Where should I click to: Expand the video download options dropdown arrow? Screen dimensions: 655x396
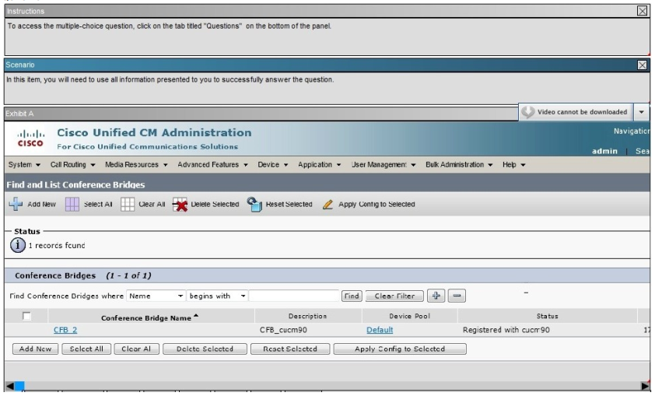point(642,112)
